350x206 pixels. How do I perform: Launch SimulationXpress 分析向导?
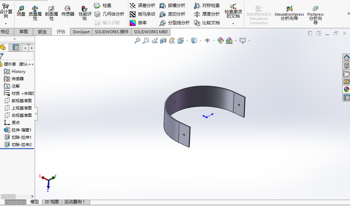289,13
